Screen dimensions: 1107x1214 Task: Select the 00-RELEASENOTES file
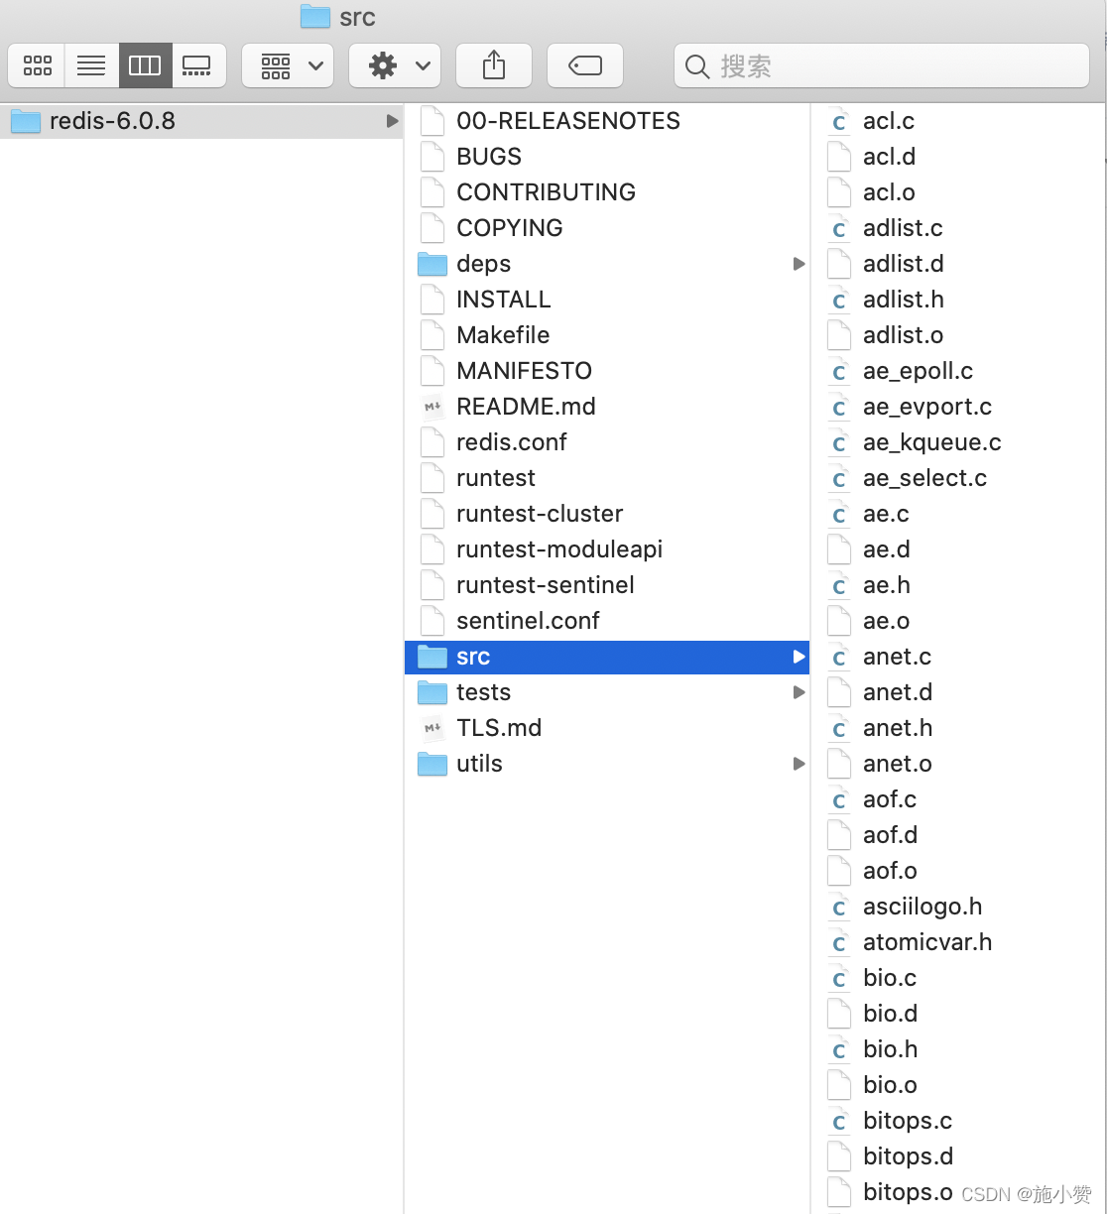pyautogui.click(x=607, y=121)
